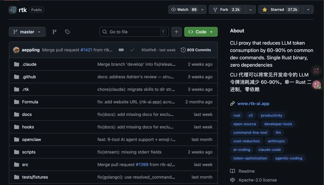This screenshot has height=185, width=324.
Task: Click the scripts folder icon
Action: pyautogui.click(x=16, y=152)
